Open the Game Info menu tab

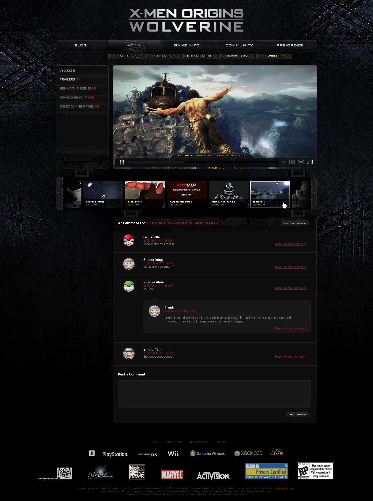coord(187,45)
